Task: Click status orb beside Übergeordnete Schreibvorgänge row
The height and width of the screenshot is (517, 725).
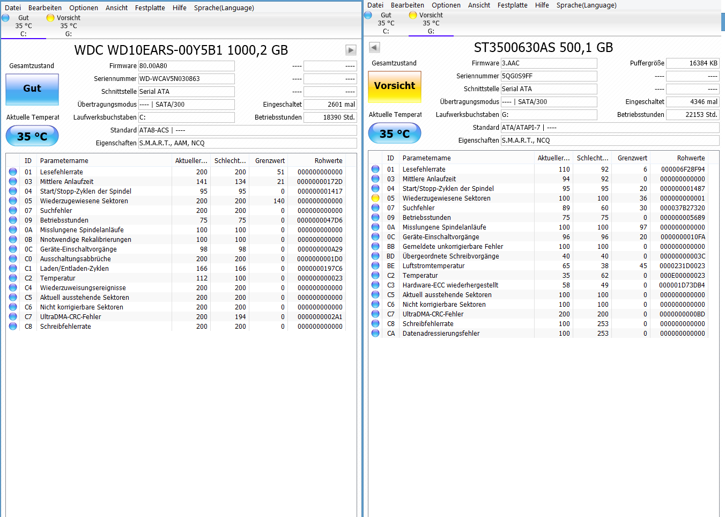Action: coord(375,256)
